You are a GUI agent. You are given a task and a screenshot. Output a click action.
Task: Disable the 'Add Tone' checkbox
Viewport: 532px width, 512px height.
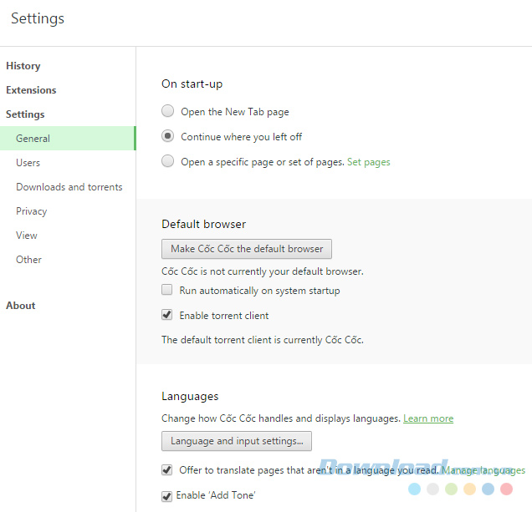pos(167,496)
